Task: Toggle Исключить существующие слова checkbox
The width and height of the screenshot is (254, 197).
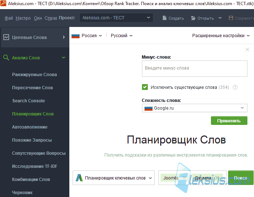Action: [145, 87]
